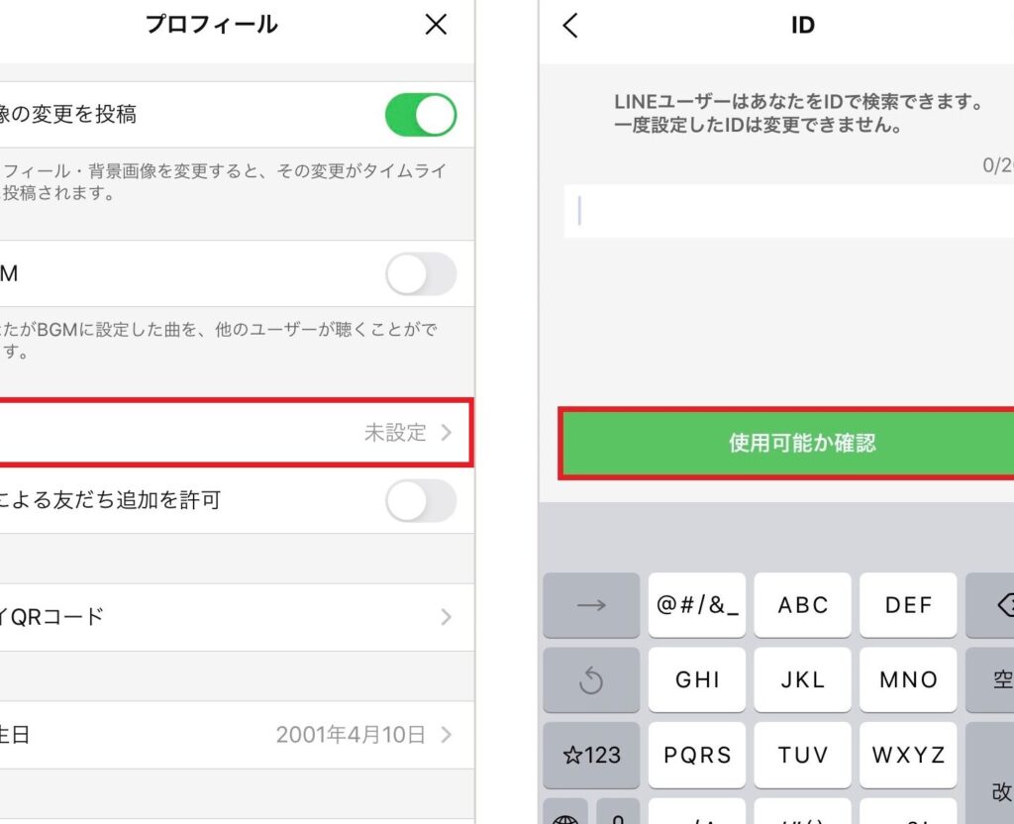Tap the green 使用可能か確認 button

(x=787, y=443)
